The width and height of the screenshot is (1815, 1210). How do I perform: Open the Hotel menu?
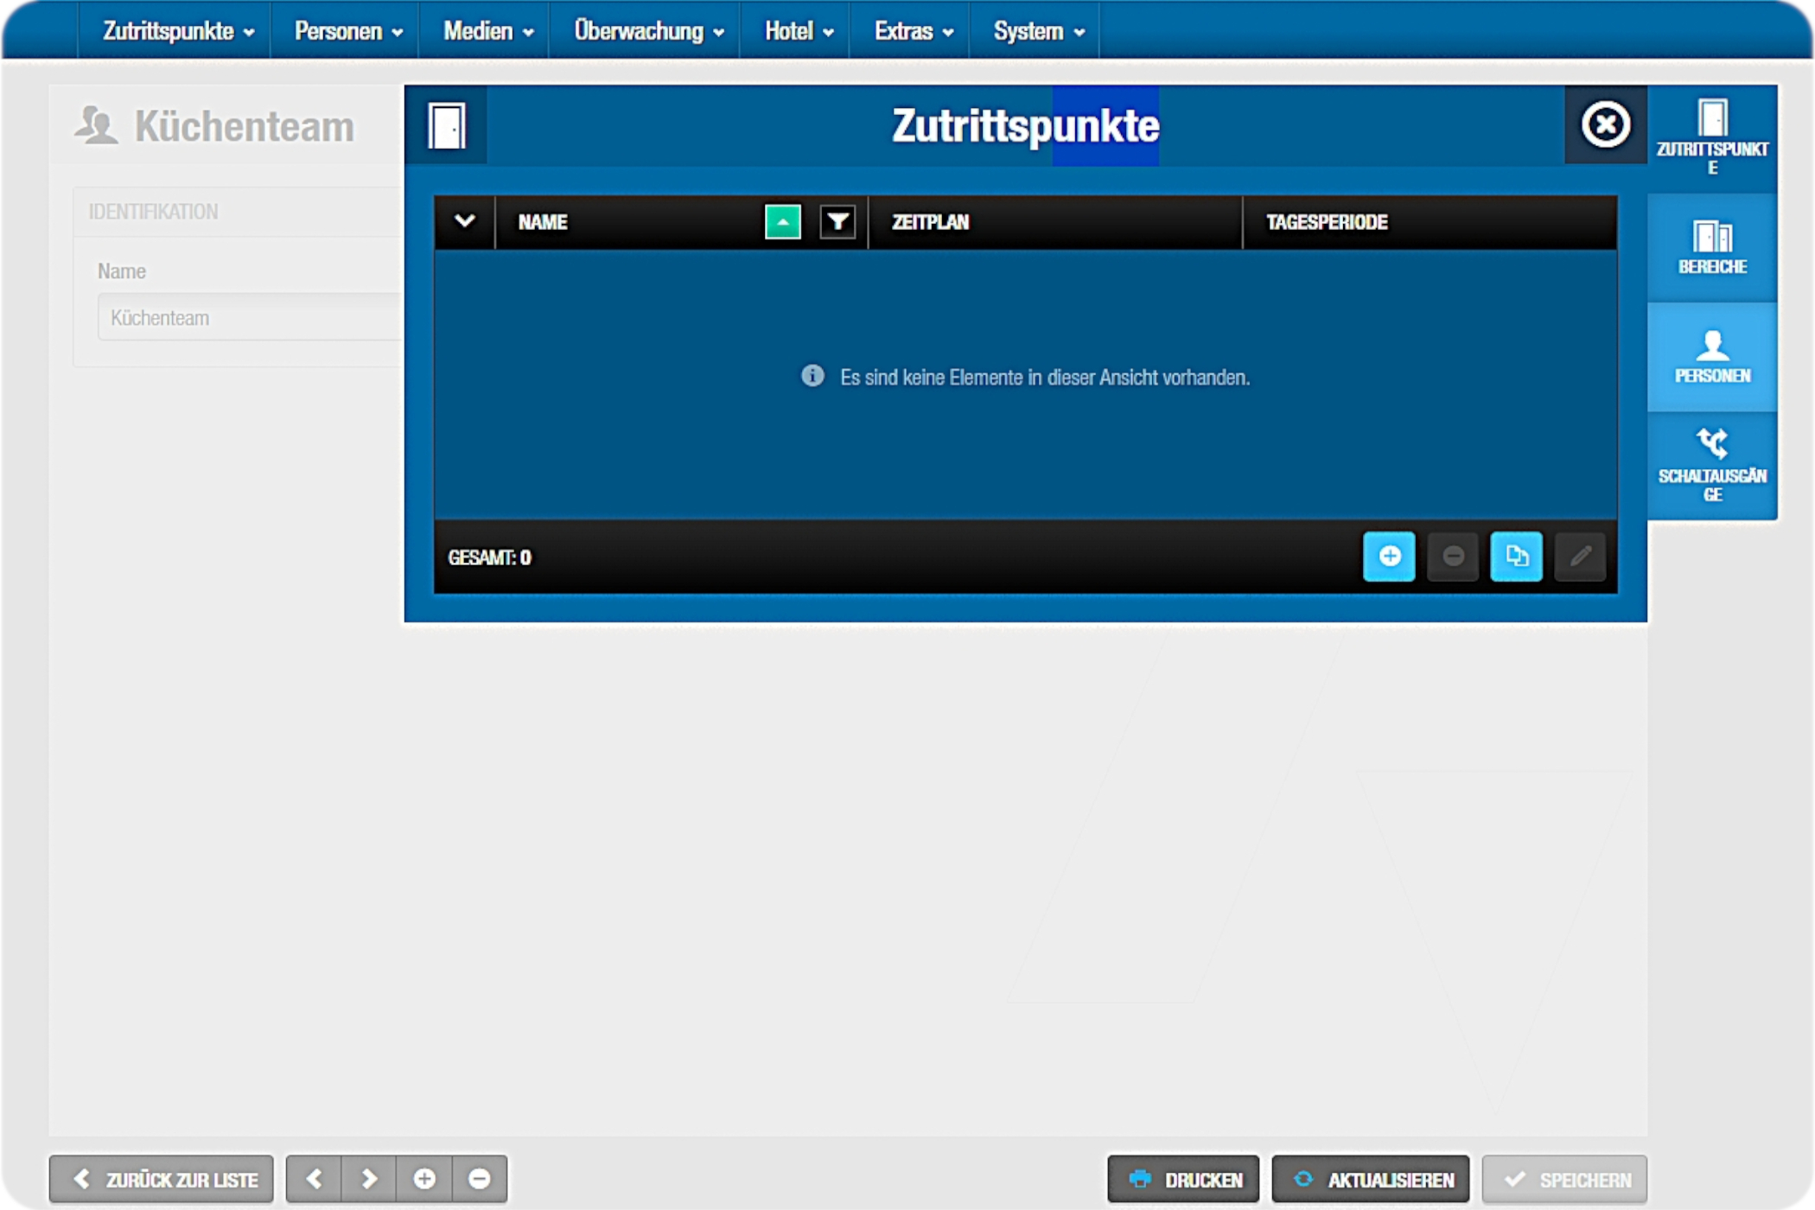(x=798, y=31)
